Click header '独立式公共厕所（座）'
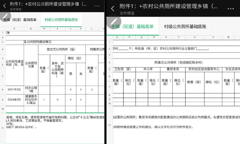The height and width of the screenshot is (144, 240). [x=61, y=49]
